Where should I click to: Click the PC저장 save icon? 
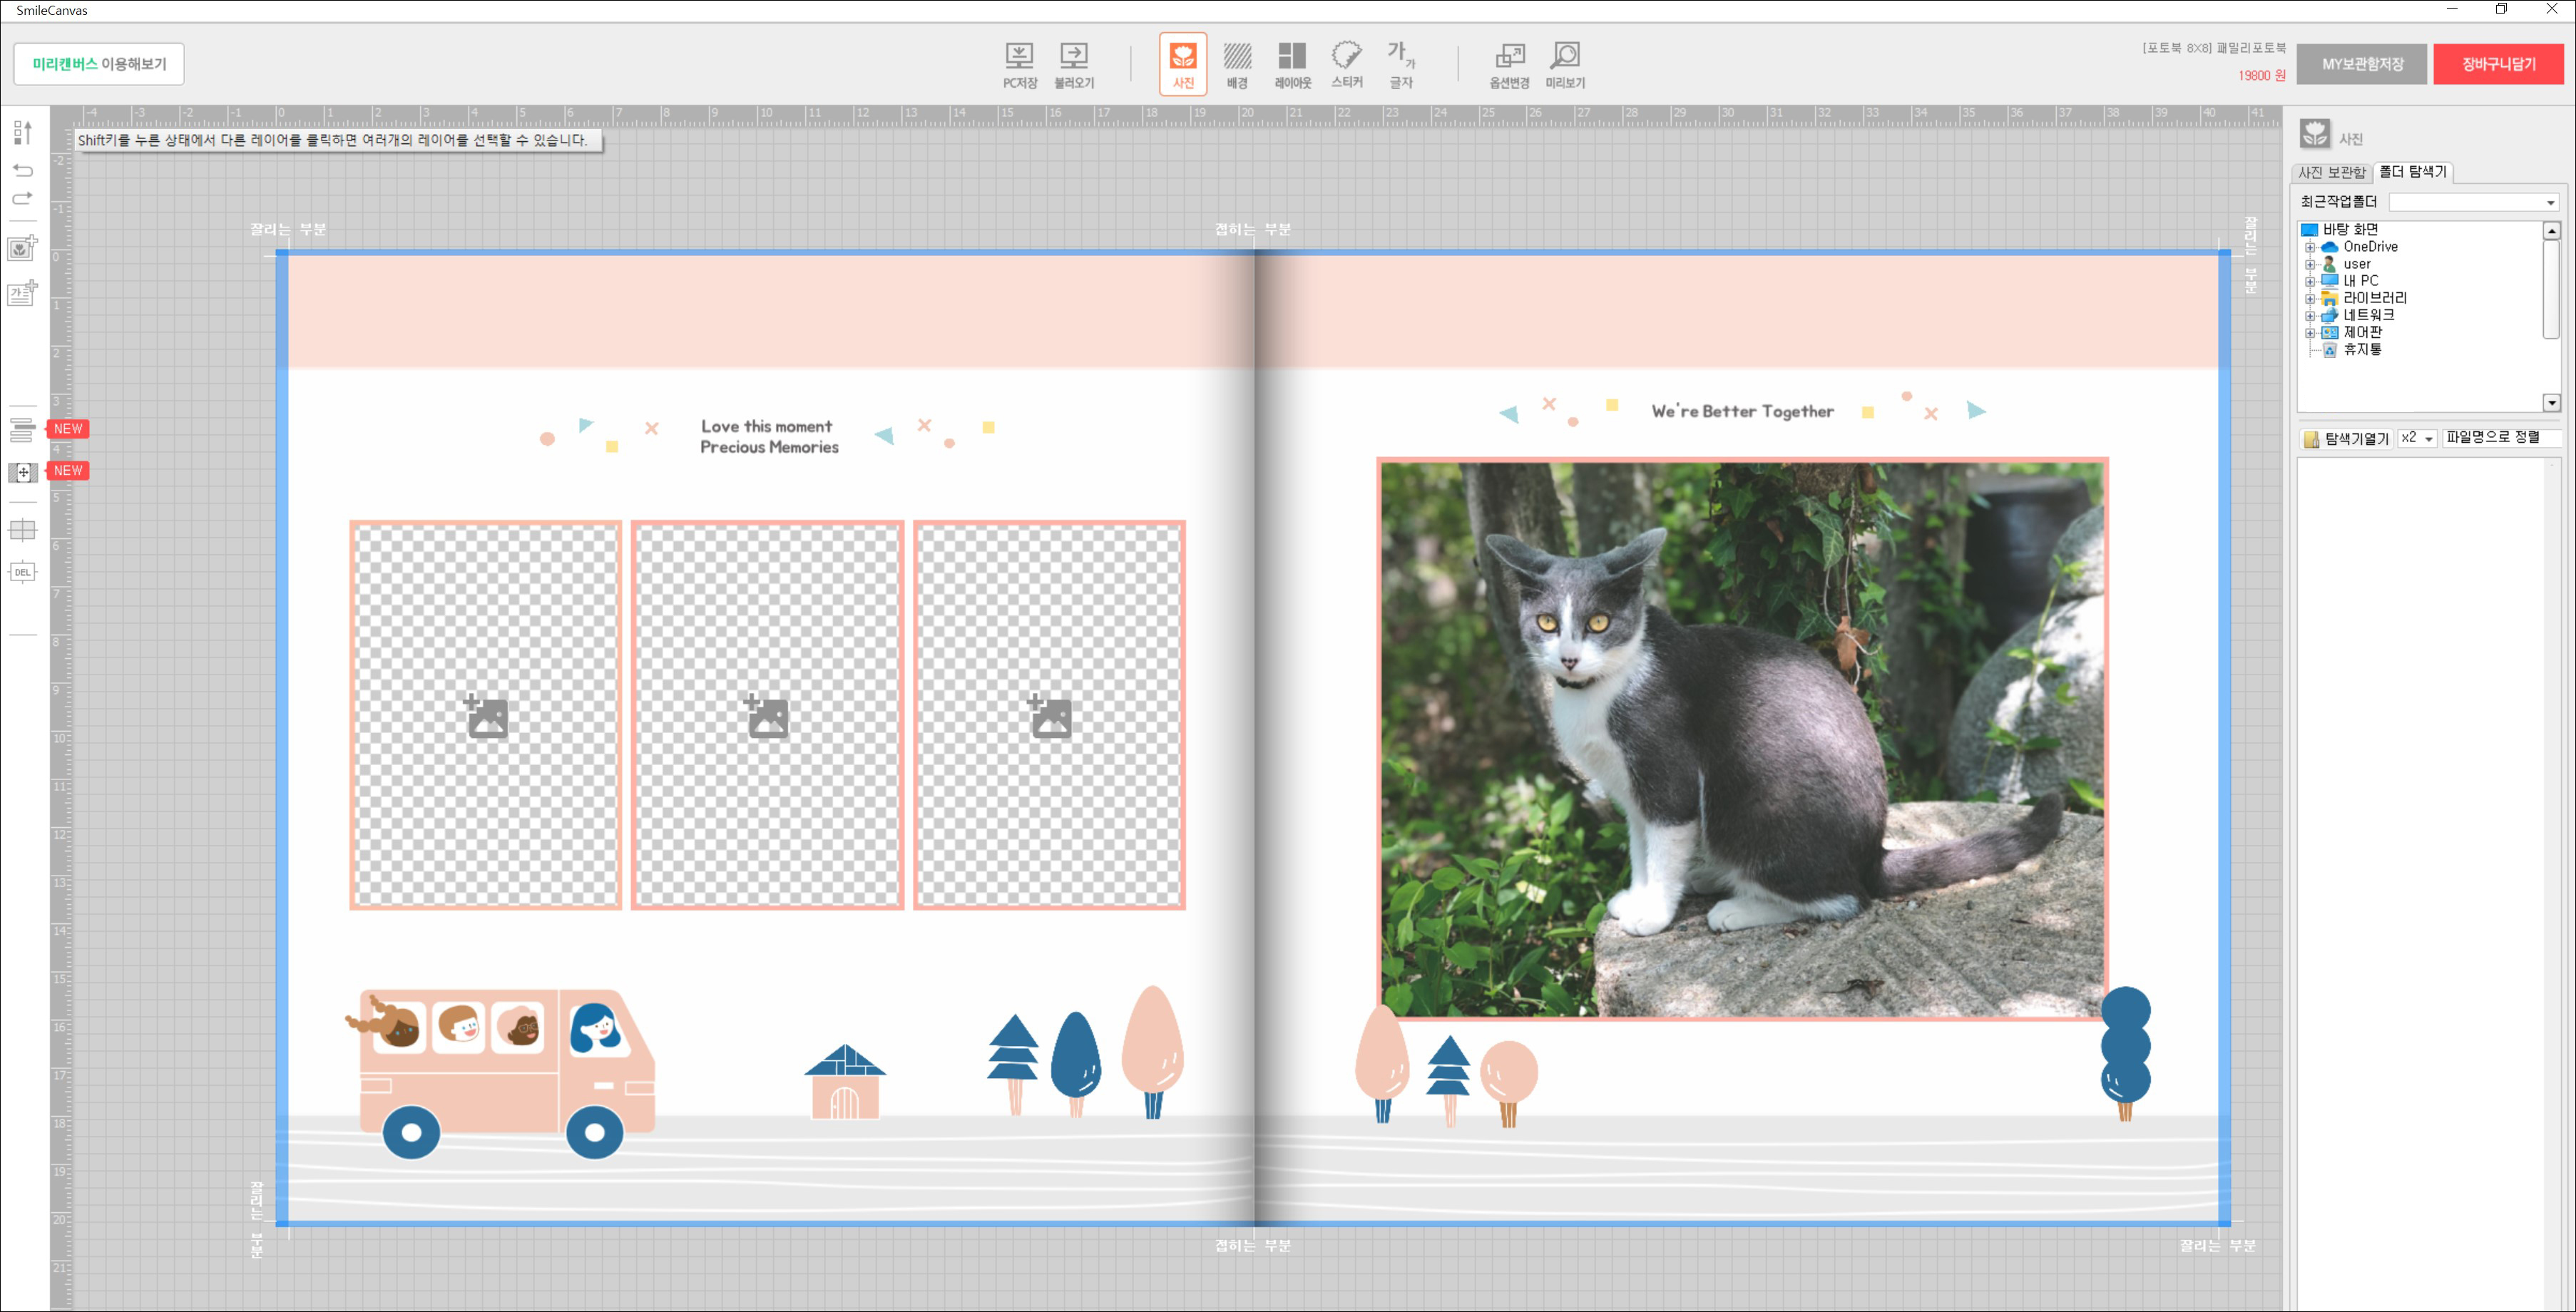point(1019,65)
